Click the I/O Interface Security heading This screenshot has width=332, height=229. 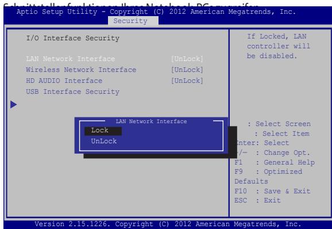(x=72, y=39)
